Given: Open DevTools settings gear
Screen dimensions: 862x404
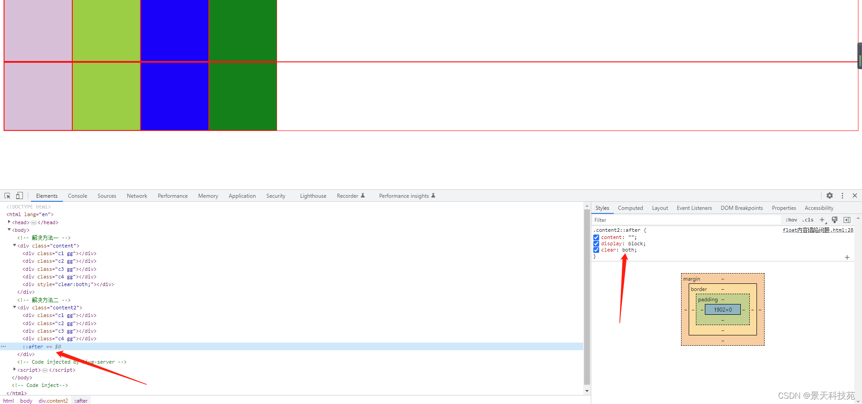Looking at the screenshot, I should click(830, 196).
